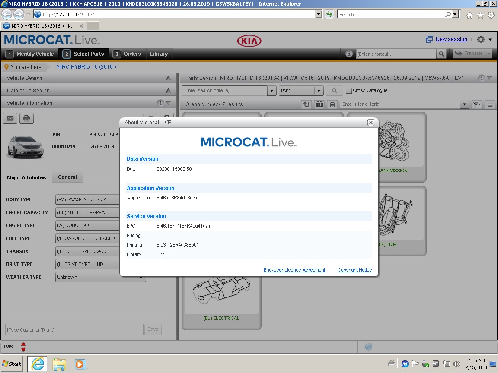The image size is (498, 373).
Task: Switch to the Select Parts step tab
Action: (x=84, y=54)
